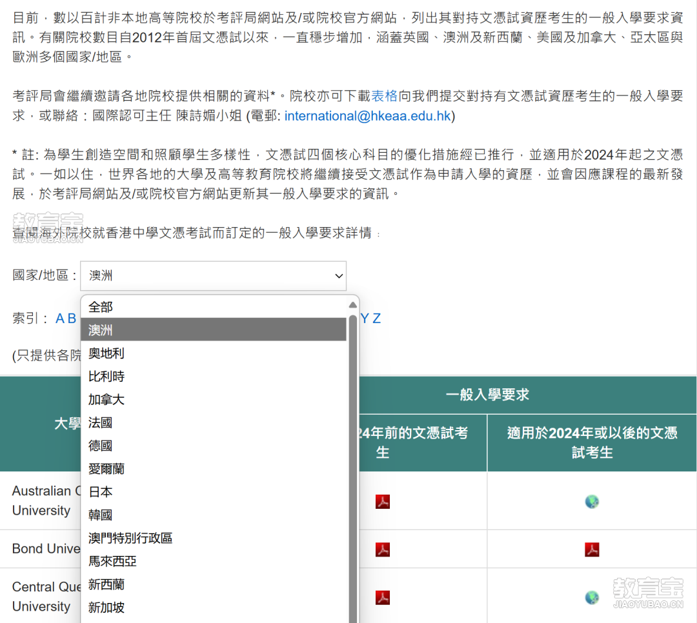Choose 韓國 from the dropdown options

214,515
